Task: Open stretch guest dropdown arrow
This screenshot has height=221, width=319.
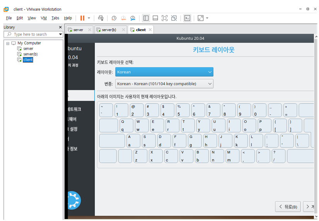Action: pos(207,18)
